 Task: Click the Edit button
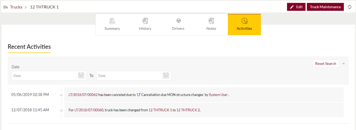coord(296,7)
